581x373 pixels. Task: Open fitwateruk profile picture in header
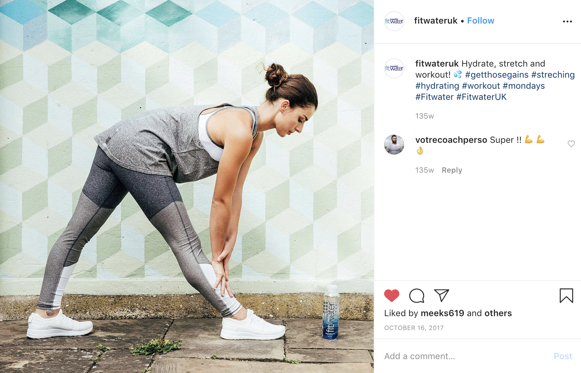[394, 21]
